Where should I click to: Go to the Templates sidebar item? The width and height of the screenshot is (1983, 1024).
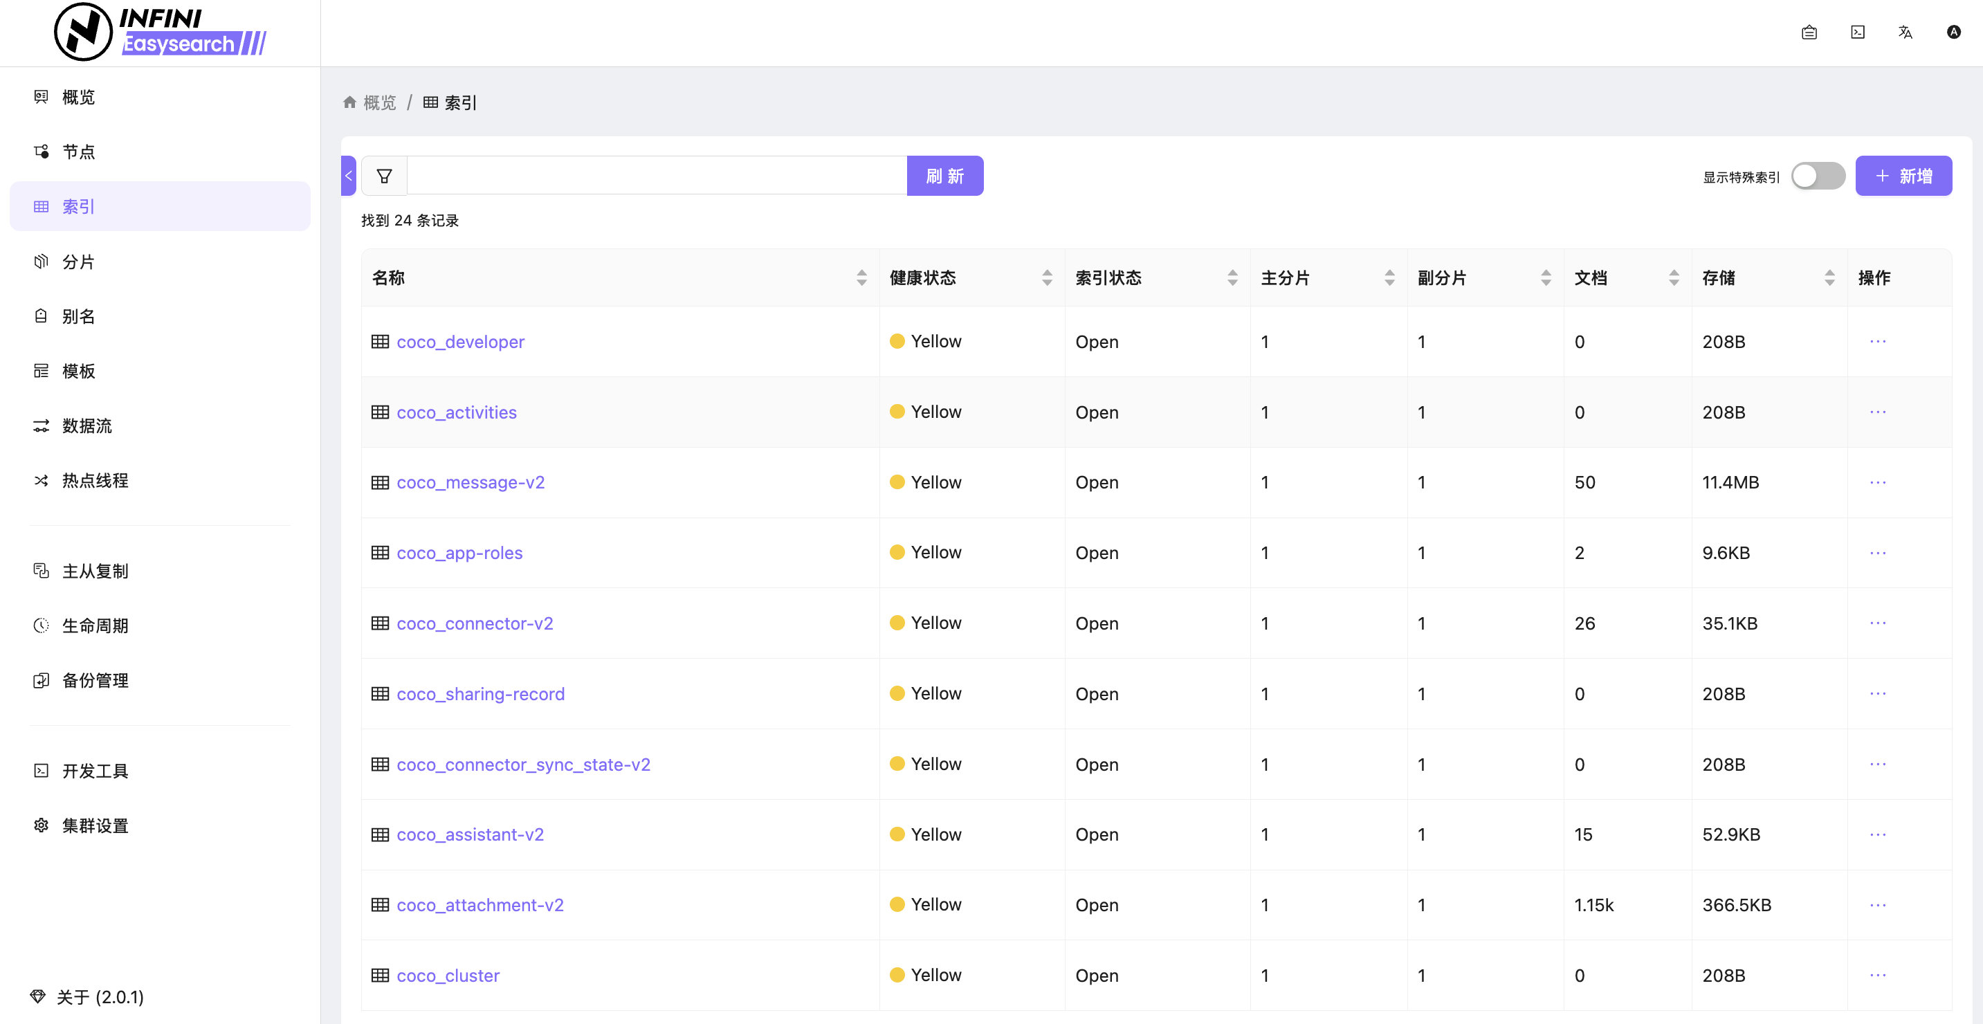point(78,371)
